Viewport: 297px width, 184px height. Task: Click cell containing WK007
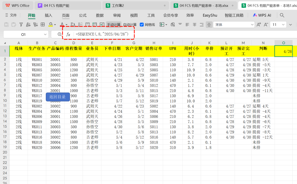(x=37, y=75)
